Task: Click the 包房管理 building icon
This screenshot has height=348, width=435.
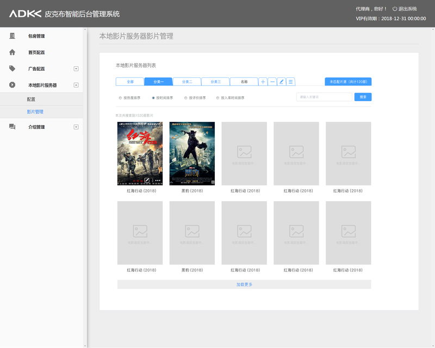Action: pyautogui.click(x=12, y=36)
